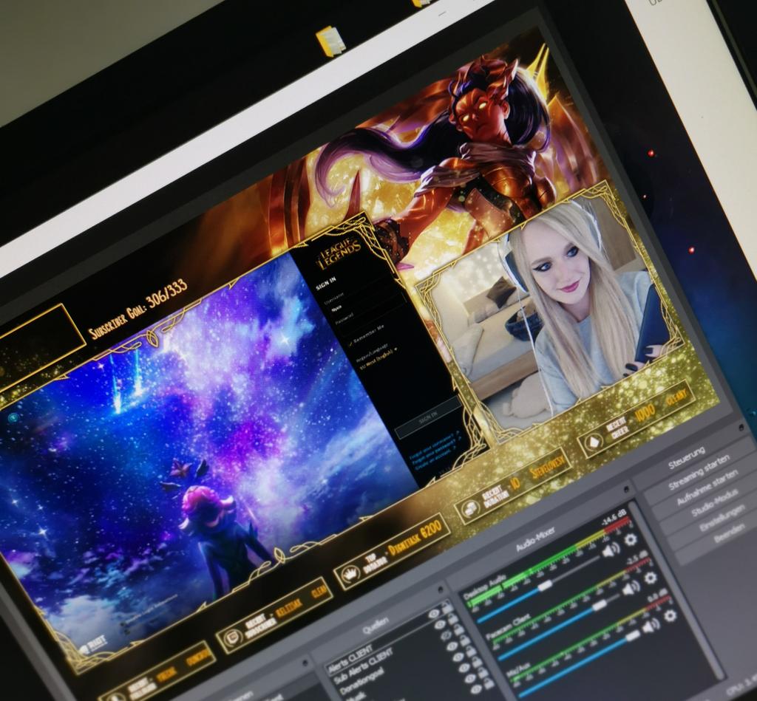757x701 pixels.
Task: Mute the Mic/Aux speaker icon
Action: coord(651,626)
